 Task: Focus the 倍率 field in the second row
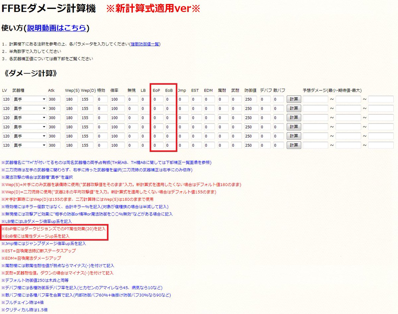point(117,108)
